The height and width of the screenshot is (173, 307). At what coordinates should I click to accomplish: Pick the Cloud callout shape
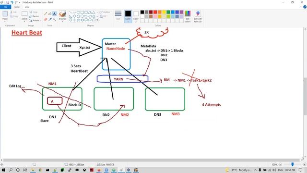pos(94,20)
